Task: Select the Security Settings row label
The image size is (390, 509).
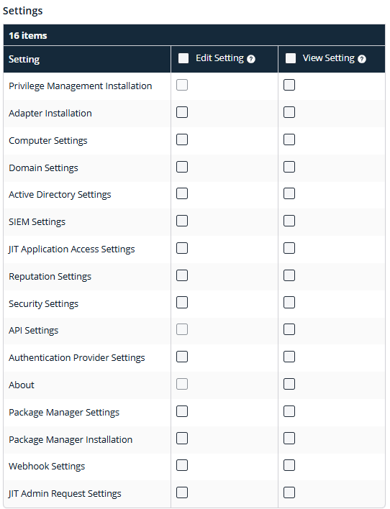Action: point(44,303)
